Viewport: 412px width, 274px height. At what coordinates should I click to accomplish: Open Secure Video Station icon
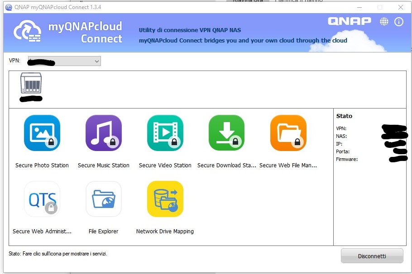(x=165, y=133)
